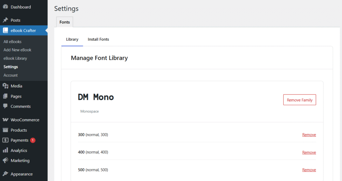The height and width of the screenshot is (181, 342).
Task: Select the Fonts settings tab
Action: click(x=64, y=22)
